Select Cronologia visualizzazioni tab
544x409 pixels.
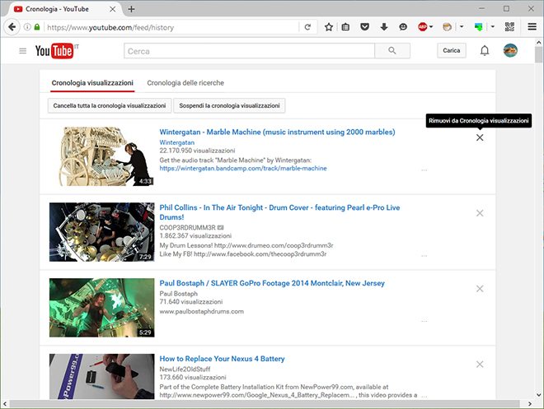pyautogui.click(x=92, y=83)
